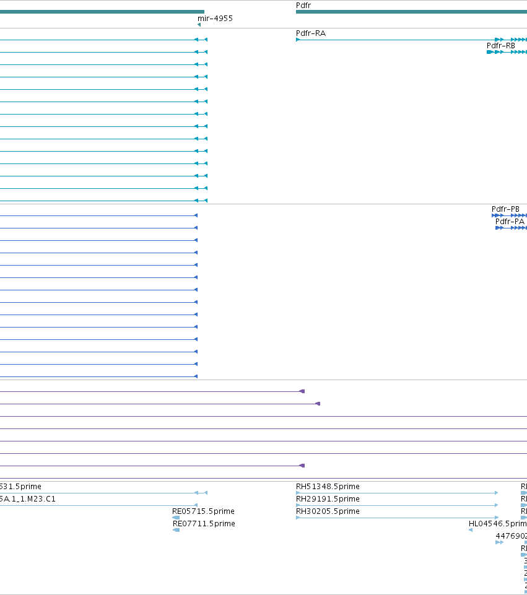The image size is (527, 595).
Task: Select the teal Pdfr gene span bar
Action: [x=411, y=12]
